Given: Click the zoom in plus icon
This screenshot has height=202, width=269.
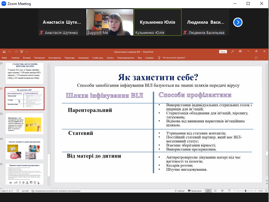Looking at the screenshot, I should [x=255, y=191].
